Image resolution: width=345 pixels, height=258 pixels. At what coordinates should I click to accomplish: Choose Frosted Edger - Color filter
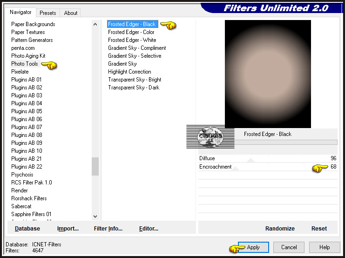tap(131, 32)
